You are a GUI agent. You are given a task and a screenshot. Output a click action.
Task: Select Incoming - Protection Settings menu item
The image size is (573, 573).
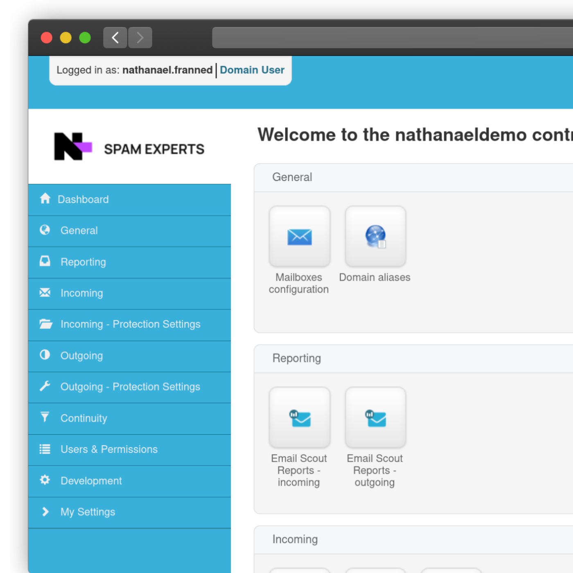coord(130,325)
